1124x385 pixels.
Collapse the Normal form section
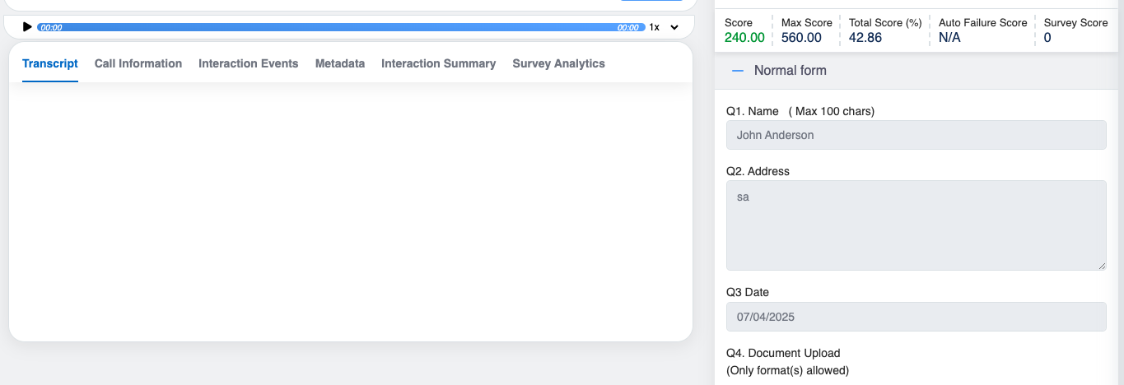point(738,71)
